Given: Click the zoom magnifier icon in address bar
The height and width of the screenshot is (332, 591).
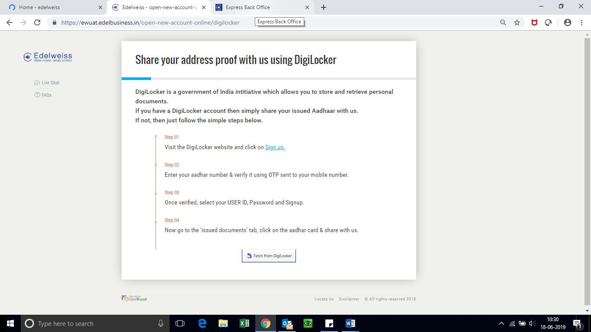Looking at the screenshot, I should click(x=503, y=22).
